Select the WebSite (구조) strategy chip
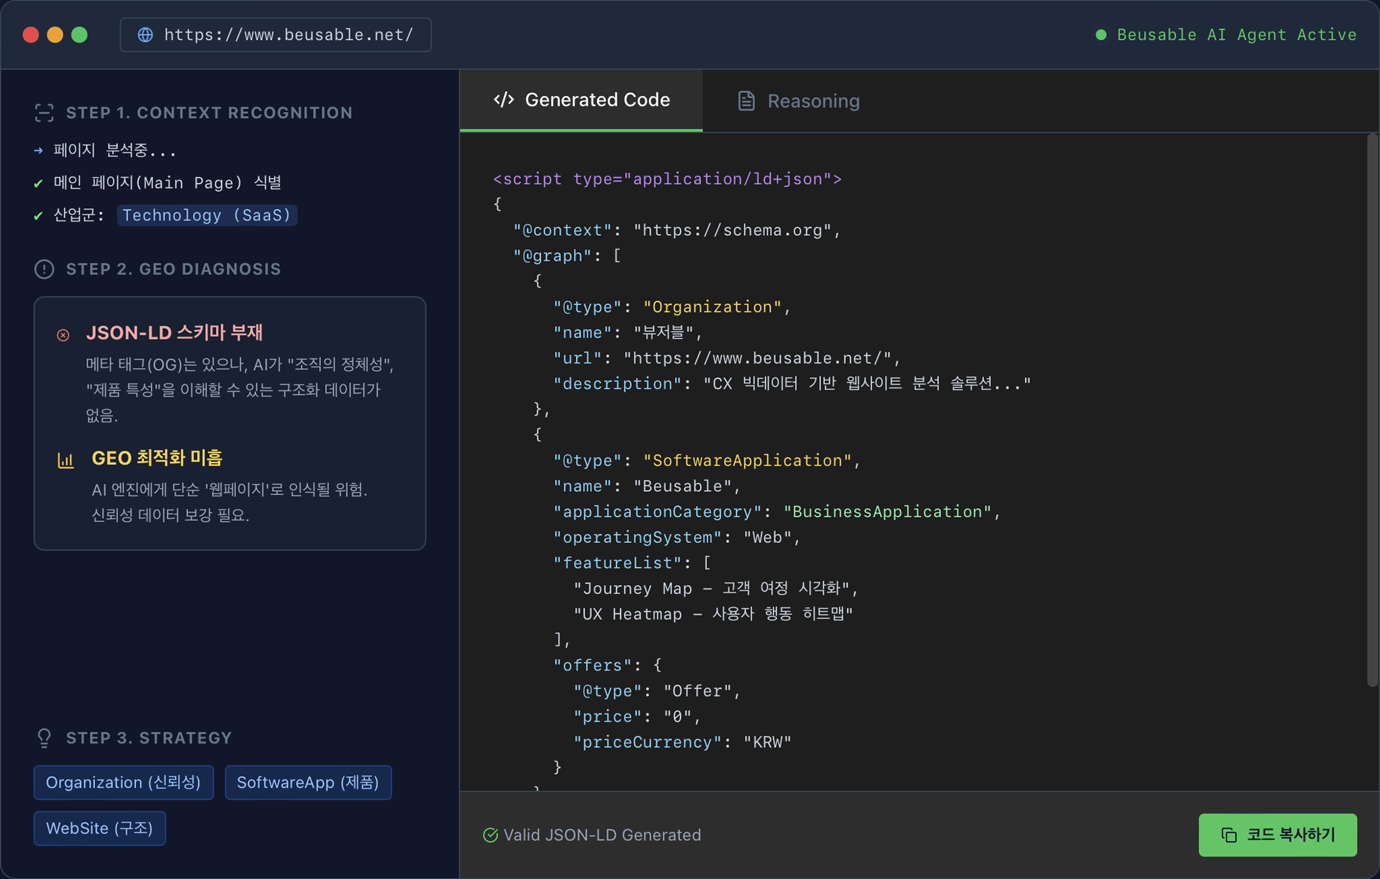This screenshot has height=879, width=1380. [100, 828]
